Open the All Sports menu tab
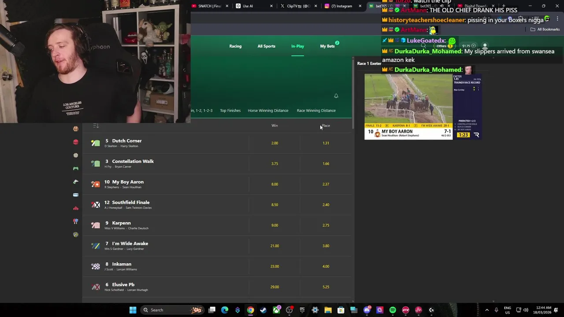564x317 pixels. click(x=266, y=46)
